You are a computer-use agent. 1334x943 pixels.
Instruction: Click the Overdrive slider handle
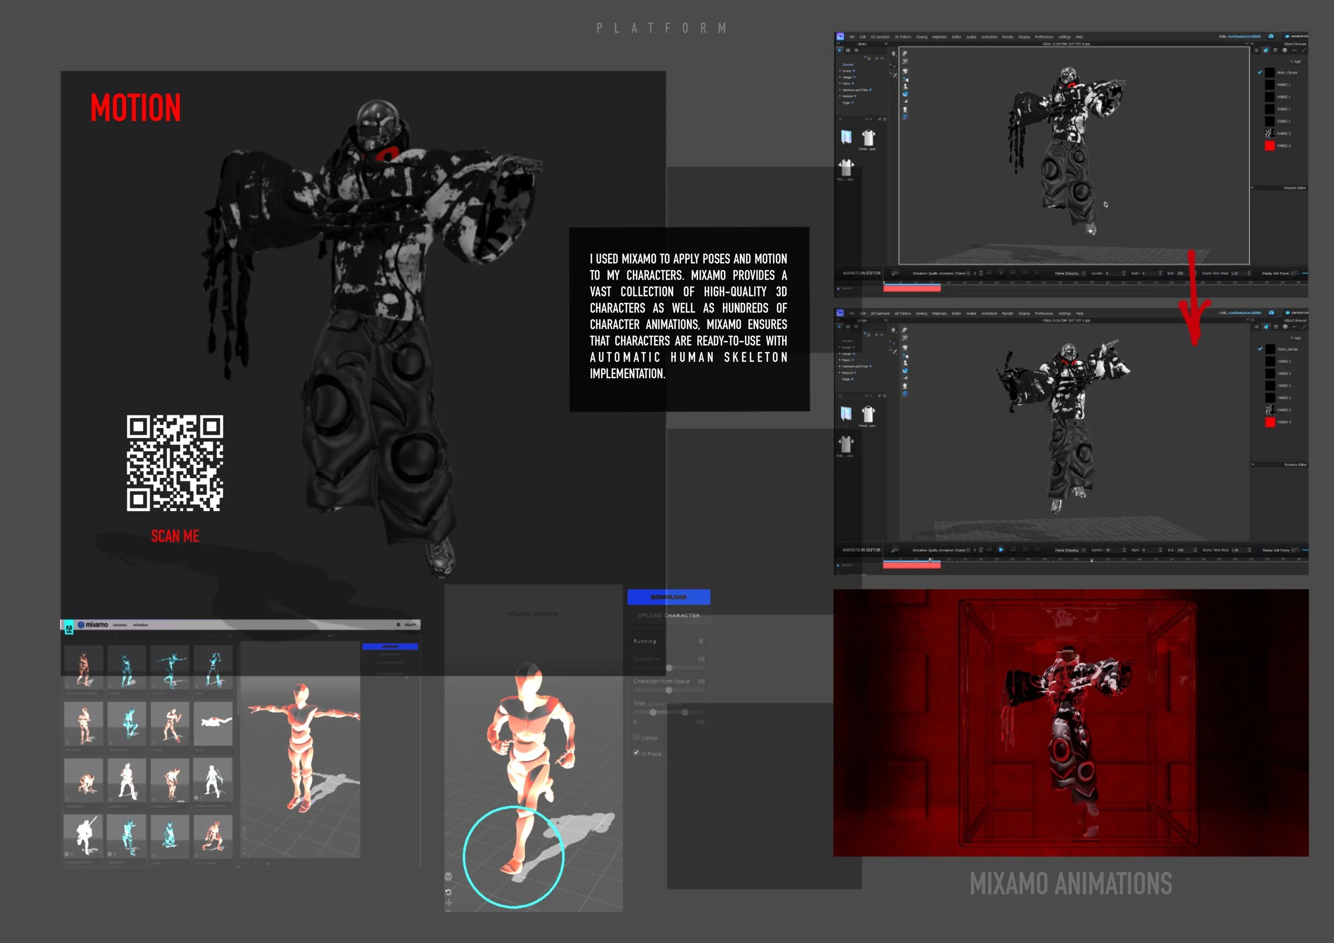(x=669, y=668)
